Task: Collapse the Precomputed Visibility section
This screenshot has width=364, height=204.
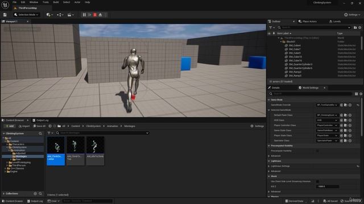Action: (x=269, y=146)
